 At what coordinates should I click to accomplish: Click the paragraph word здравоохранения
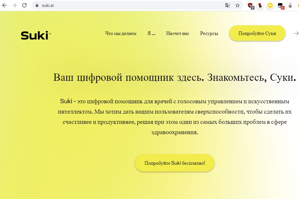[175, 132]
